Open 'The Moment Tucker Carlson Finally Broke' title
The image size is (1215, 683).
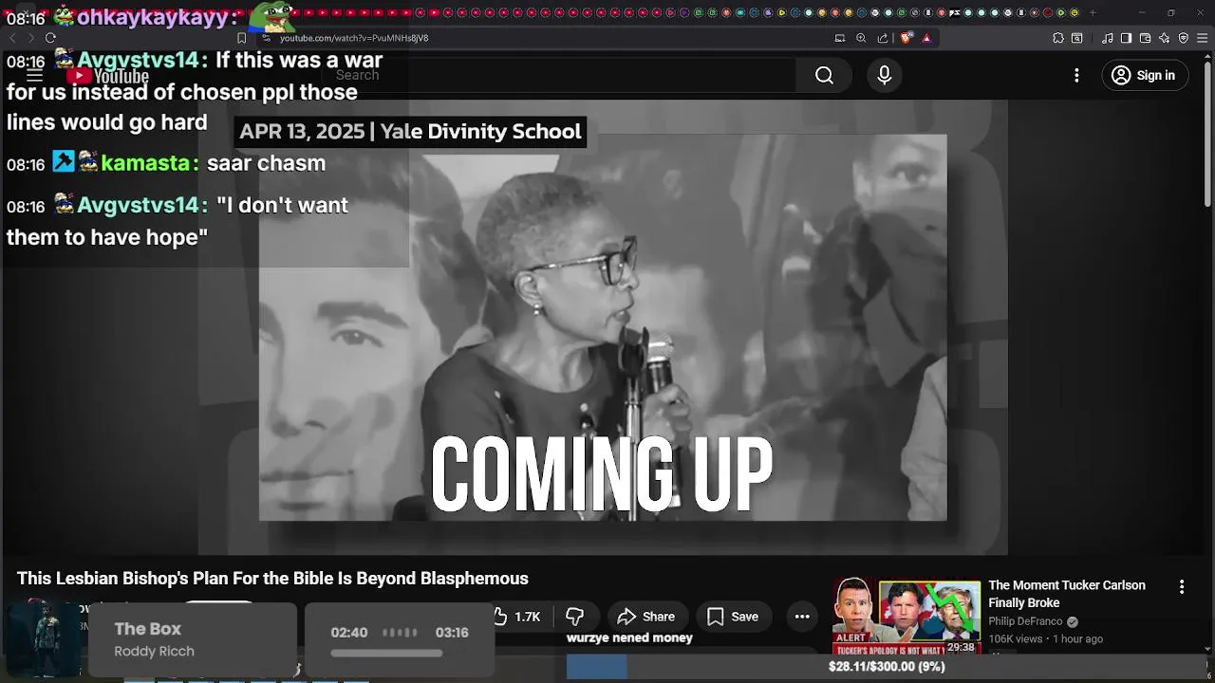point(1067,594)
